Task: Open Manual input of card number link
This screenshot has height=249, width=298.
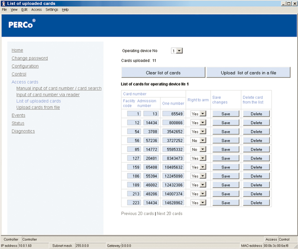Action: pos(59,89)
